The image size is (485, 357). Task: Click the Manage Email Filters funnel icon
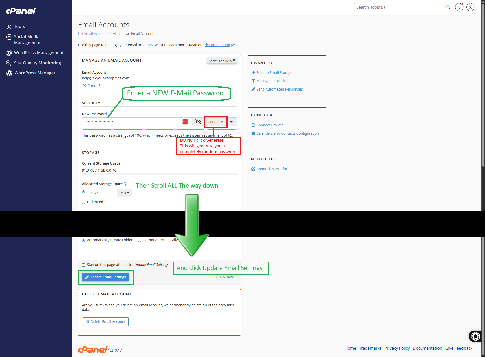click(x=253, y=81)
